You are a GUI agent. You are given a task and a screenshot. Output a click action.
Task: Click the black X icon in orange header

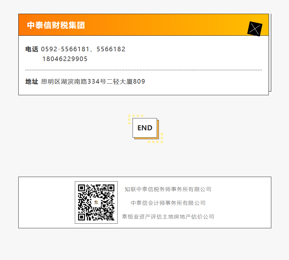[255, 29]
